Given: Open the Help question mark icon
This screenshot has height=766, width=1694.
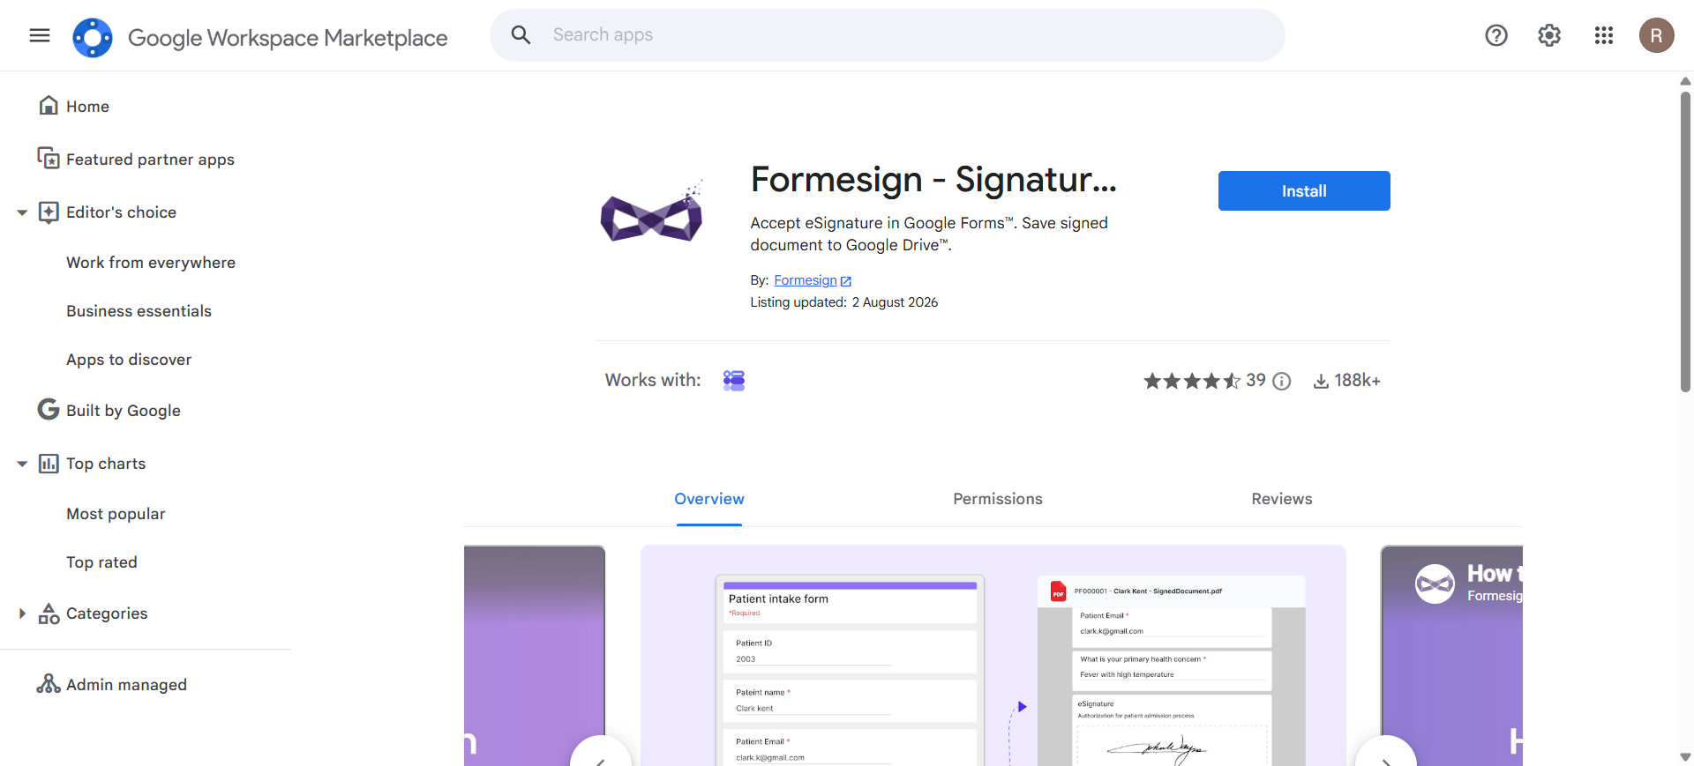Looking at the screenshot, I should pos(1496,35).
